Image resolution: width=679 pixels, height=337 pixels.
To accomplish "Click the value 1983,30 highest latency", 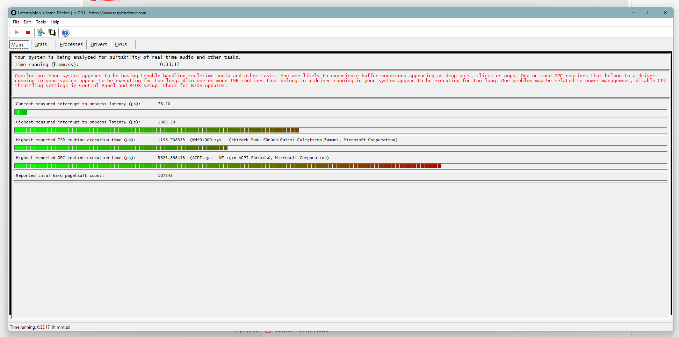I will pos(166,122).
